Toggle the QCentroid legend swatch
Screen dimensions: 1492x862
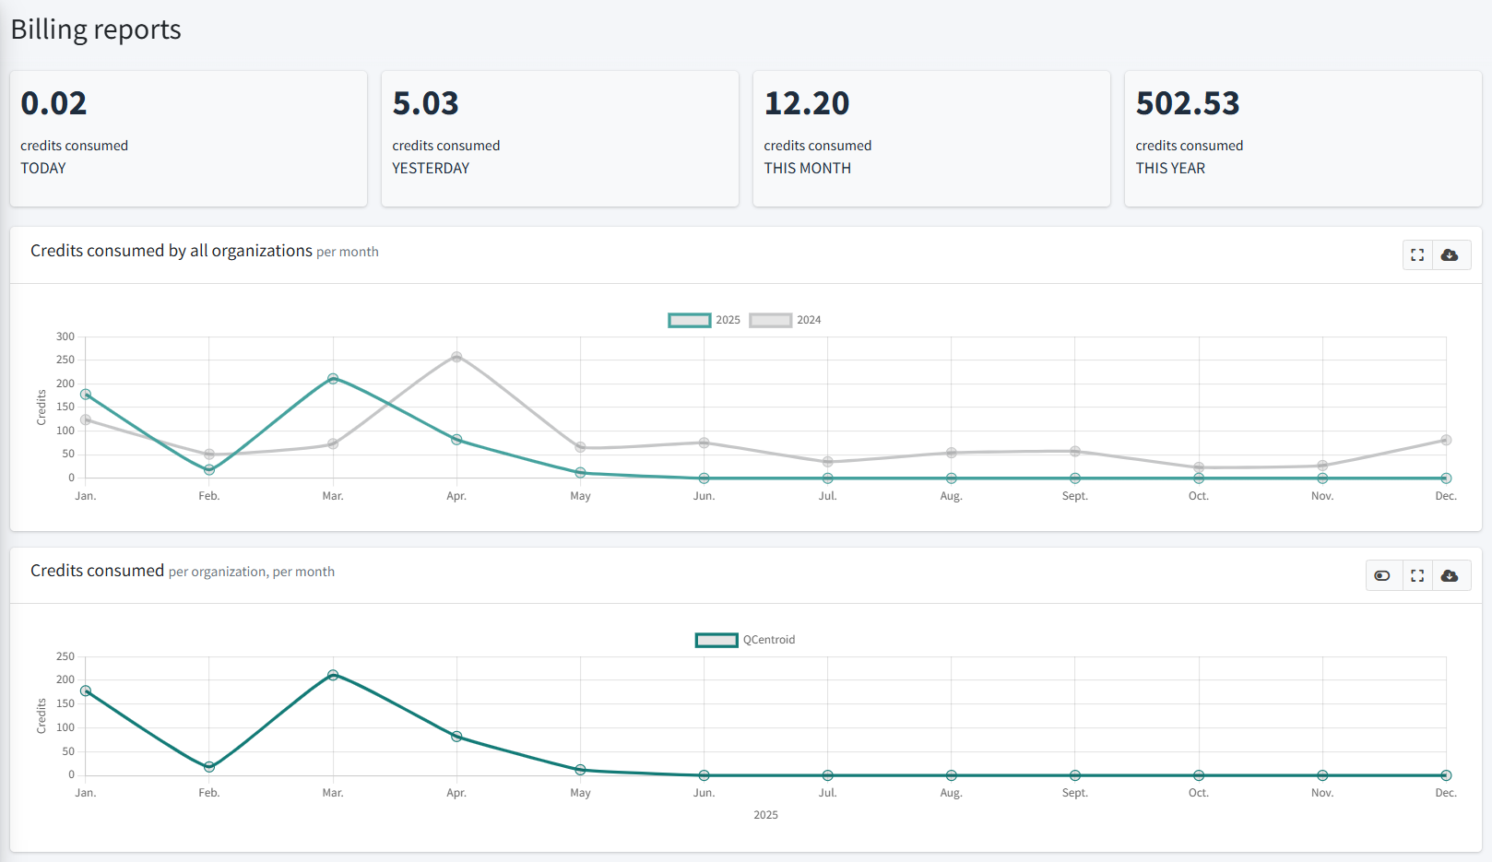716,640
